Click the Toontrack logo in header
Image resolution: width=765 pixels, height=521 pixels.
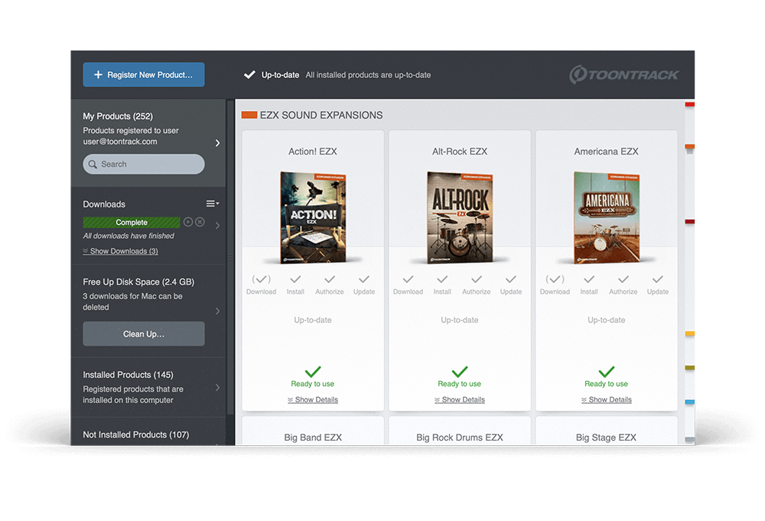pos(623,75)
